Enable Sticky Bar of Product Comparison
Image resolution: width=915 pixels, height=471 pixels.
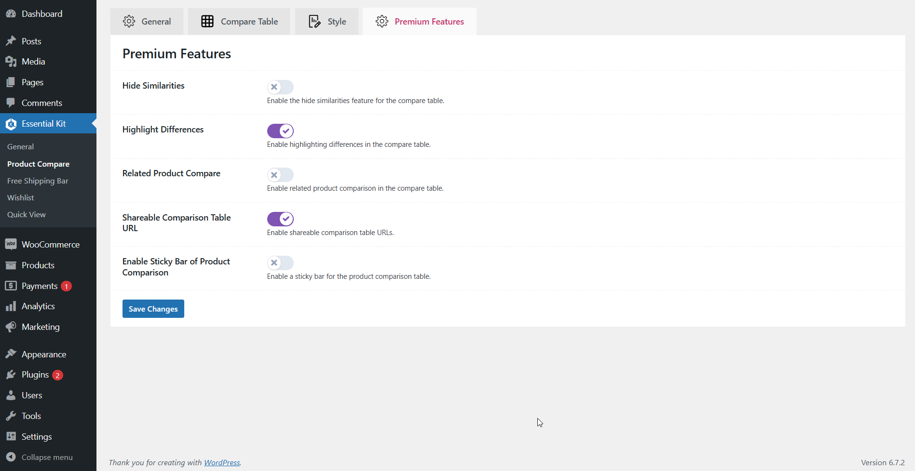pyautogui.click(x=280, y=263)
